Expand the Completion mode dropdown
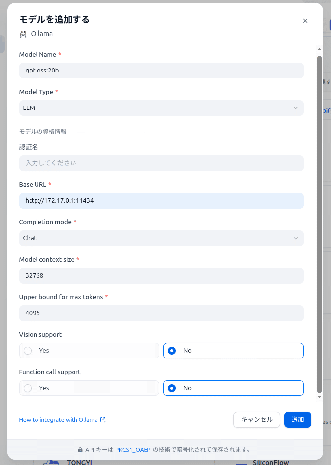 click(x=161, y=238)
